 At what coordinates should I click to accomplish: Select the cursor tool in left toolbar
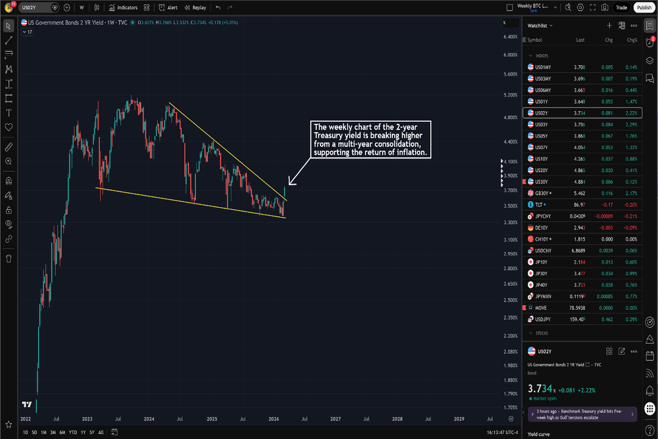pos(9,26)
